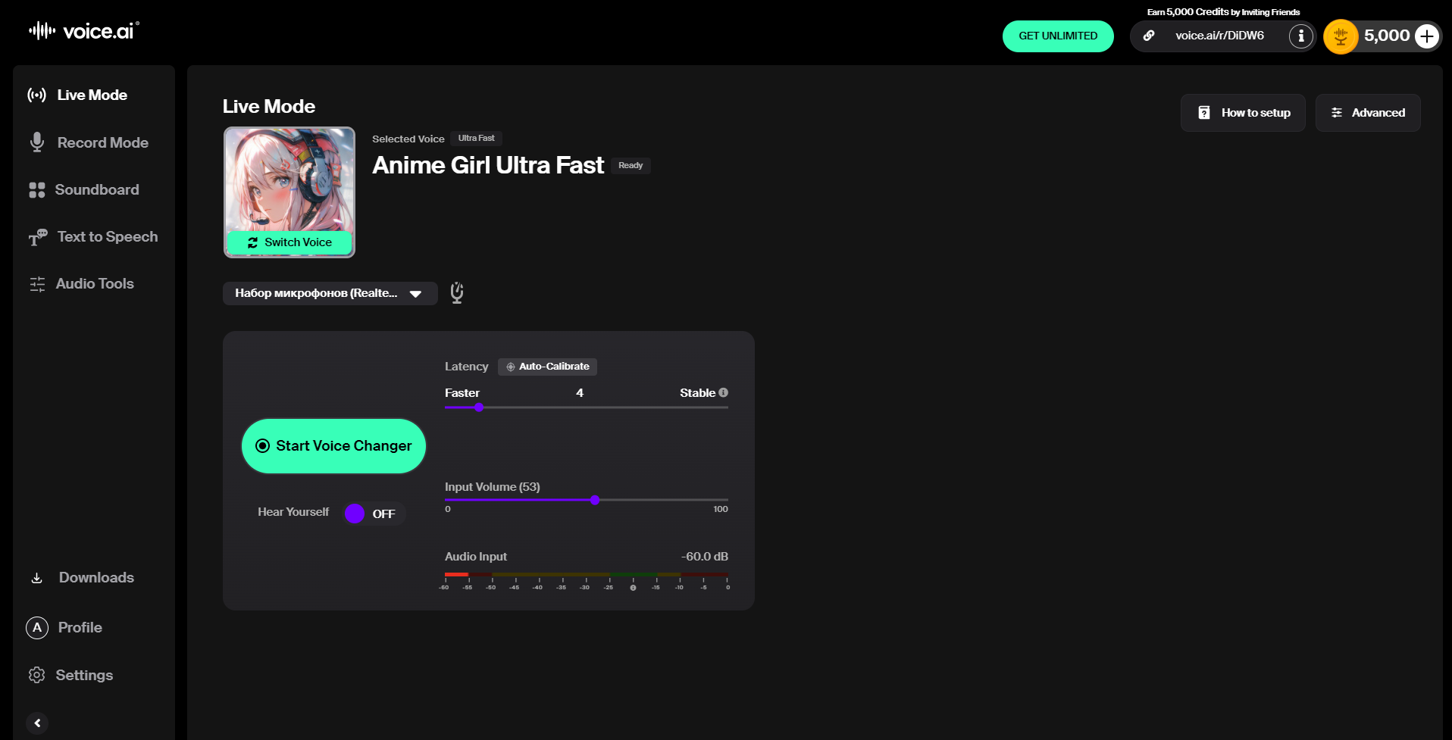1452x740 pixels.
Task: Click the 5,000 credits balance
Action: pyautogui.click(x=1387, y=36)
